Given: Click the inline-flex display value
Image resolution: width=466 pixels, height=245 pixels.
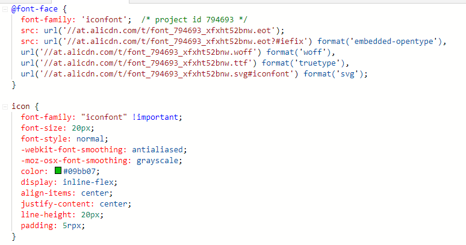Looking at the screenshot, I should 89,182.
